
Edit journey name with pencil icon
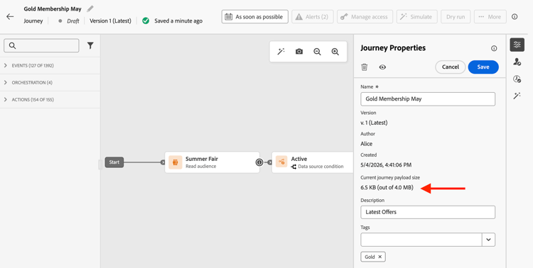point(90,9)
